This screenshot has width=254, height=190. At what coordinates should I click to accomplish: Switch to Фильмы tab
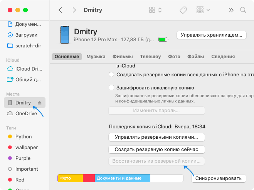pos(123,57)
